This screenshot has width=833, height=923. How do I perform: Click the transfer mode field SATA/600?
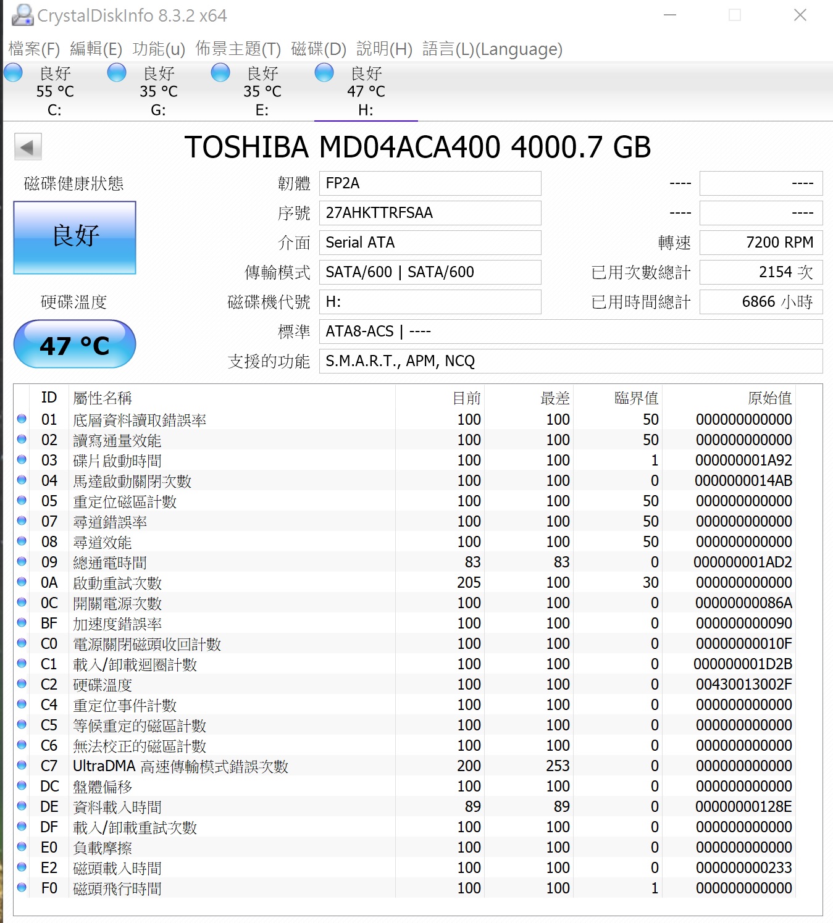point(430,272)
